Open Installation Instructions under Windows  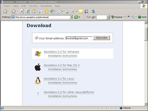63,56
